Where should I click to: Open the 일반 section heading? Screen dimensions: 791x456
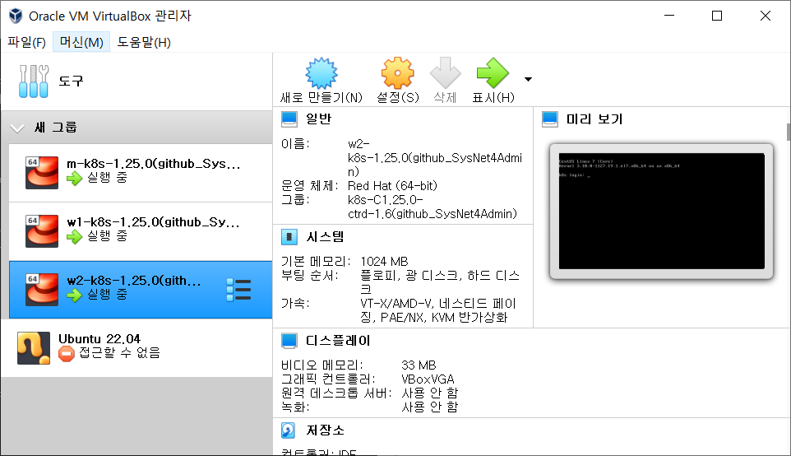318,119
